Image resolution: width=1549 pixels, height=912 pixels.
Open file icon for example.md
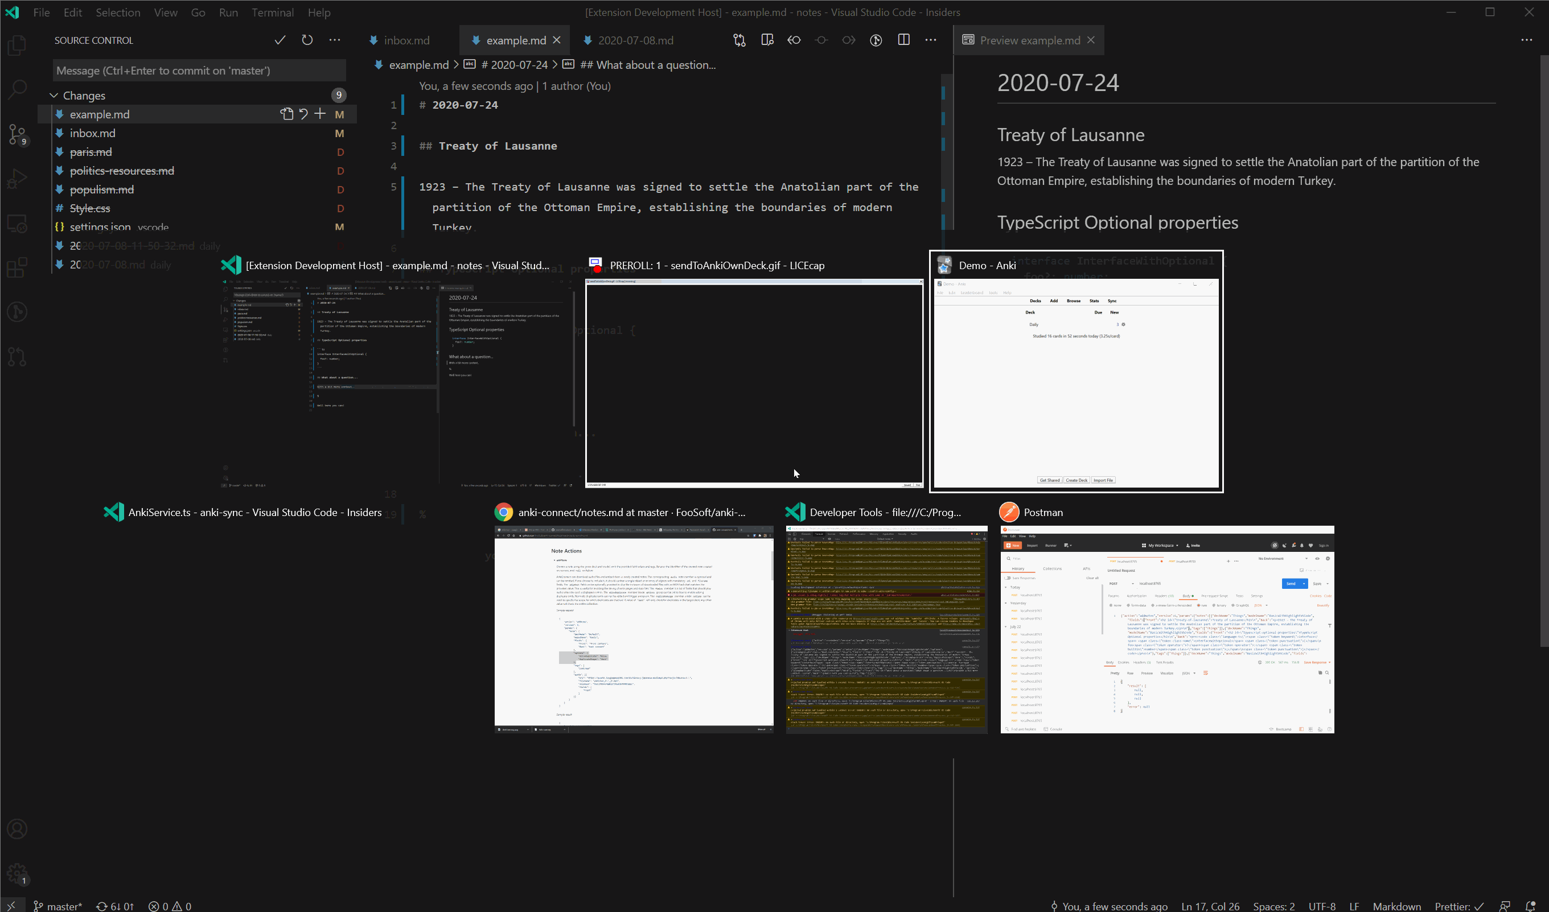[286, 114]
